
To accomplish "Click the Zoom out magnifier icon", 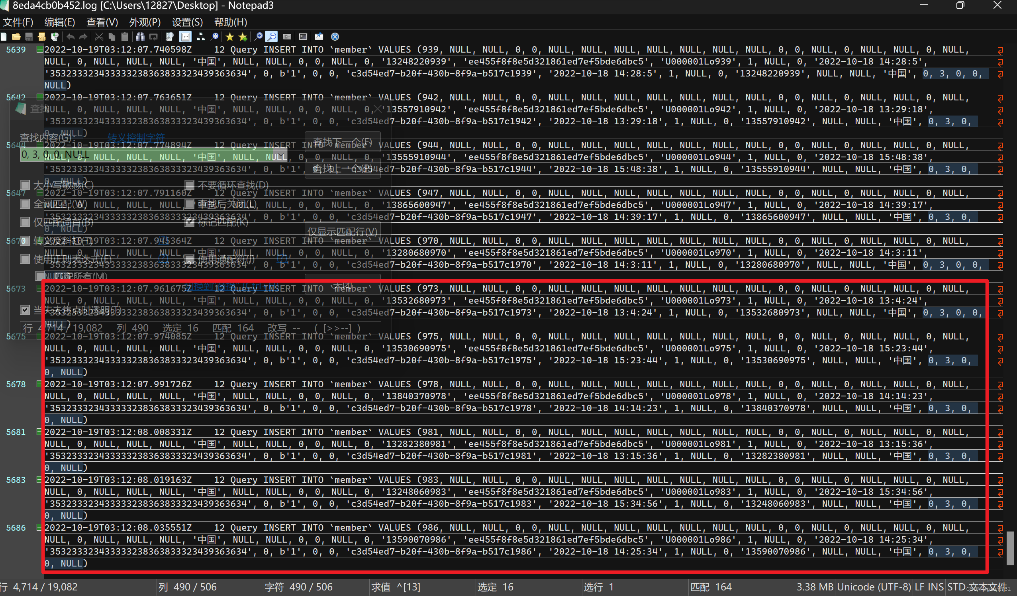I will coord(272,37).
